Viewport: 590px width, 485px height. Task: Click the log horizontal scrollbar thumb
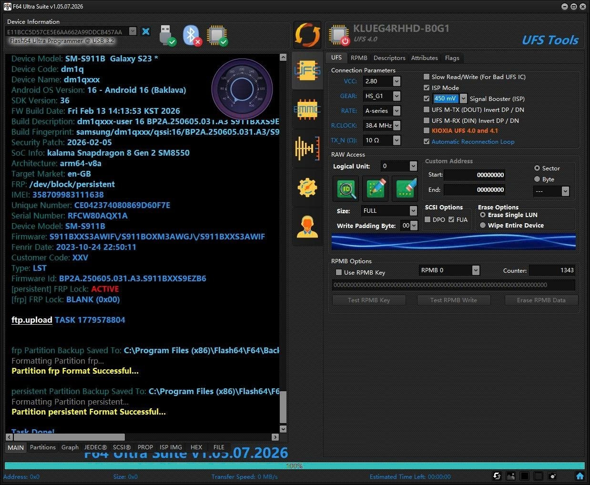[x=69, y=437]
